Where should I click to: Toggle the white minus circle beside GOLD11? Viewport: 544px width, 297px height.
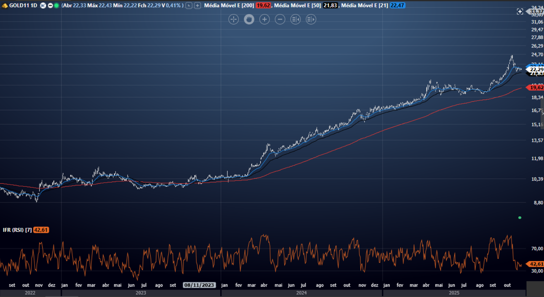pos(50,5)
